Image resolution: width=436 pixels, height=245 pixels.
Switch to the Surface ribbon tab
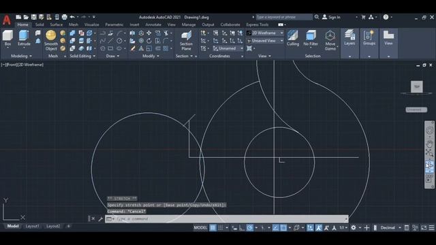56,24
